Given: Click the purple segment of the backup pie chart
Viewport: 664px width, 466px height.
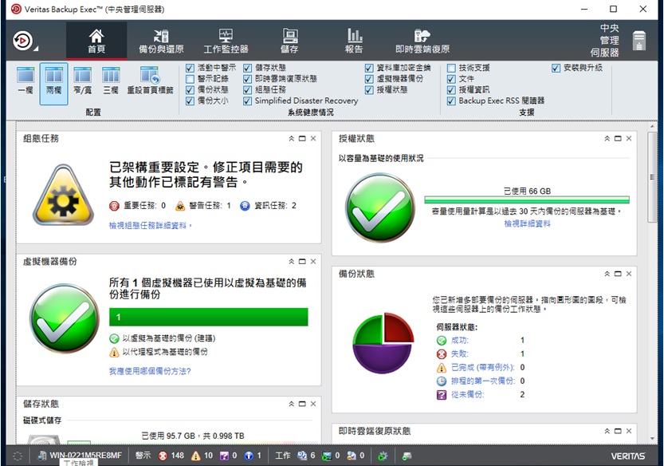Looking at the screenshot, I should pos(382,359).
